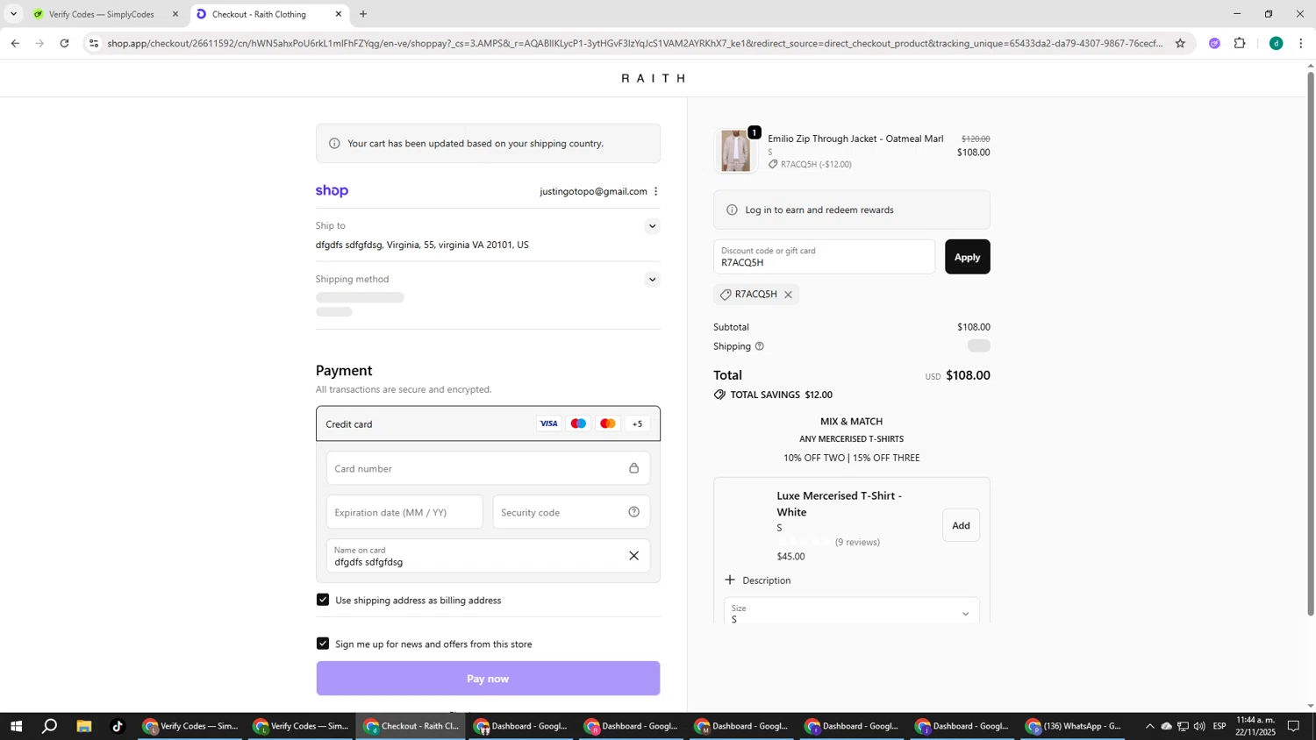Show security code help tooltip icon
The width and height of the screenshot is (1316, 740).
(x=633, y=512)
